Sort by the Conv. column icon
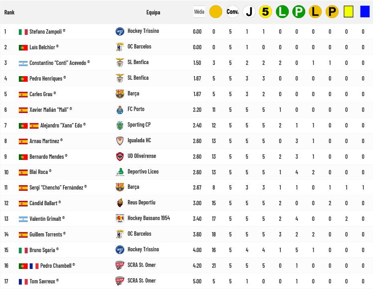Viewport: 373px width, 289px height. pyautogui.click(x=232, y=12)
